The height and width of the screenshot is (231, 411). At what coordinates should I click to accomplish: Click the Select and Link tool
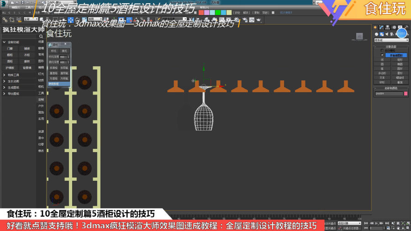coord(5,20)
